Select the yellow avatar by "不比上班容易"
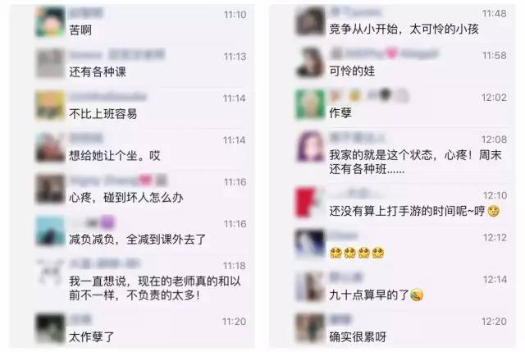 point(50,105)
